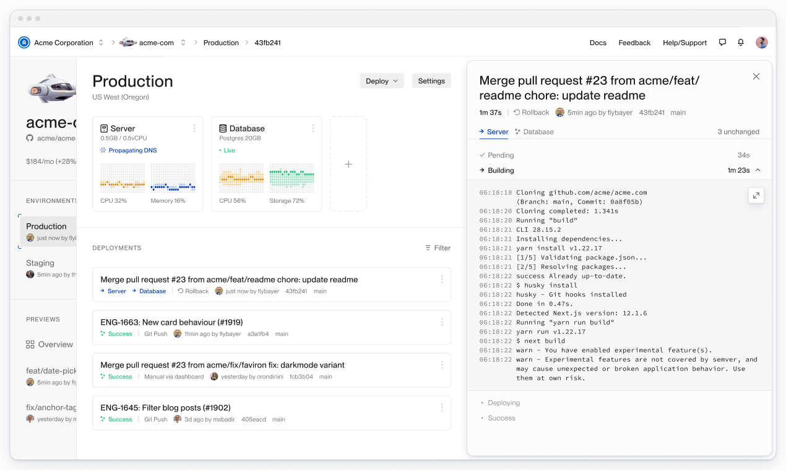786x470 pixels.
Task: Click the Success status of ENG-1663
Action: point(116,334)
